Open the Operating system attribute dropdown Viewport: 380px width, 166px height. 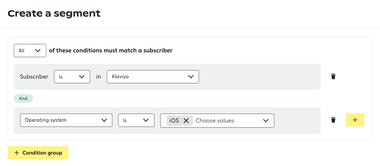[66, 120]
